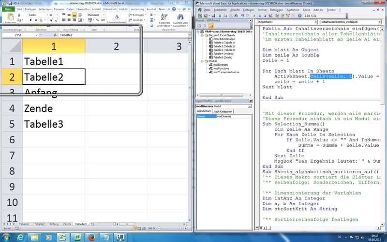Toggle italic formatting in Excel ribbon
This screenshot has height=242, width=387.
click(x=35, y=20)
